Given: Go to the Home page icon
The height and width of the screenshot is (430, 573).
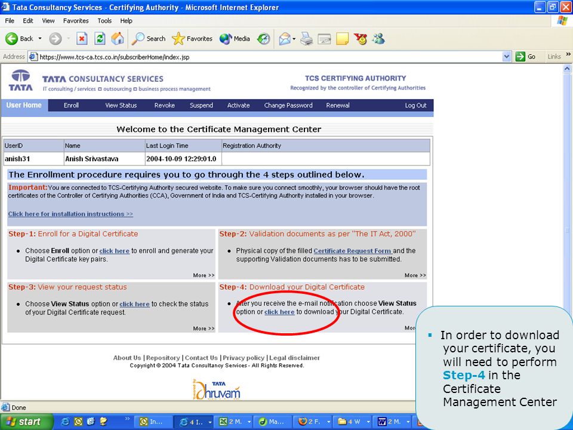Looking at the screenshot, I should click(x=118, y=38).
